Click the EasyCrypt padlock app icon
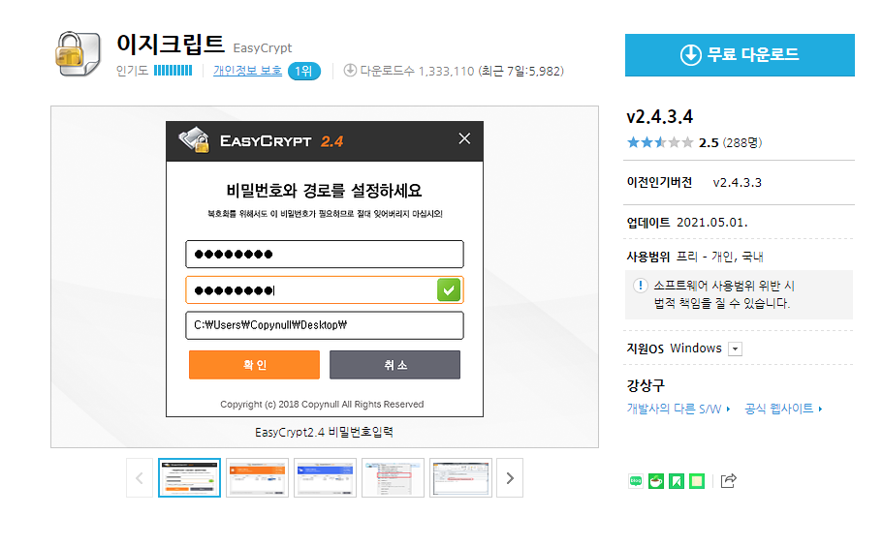 pyautogui.click(x=78, y=54)
